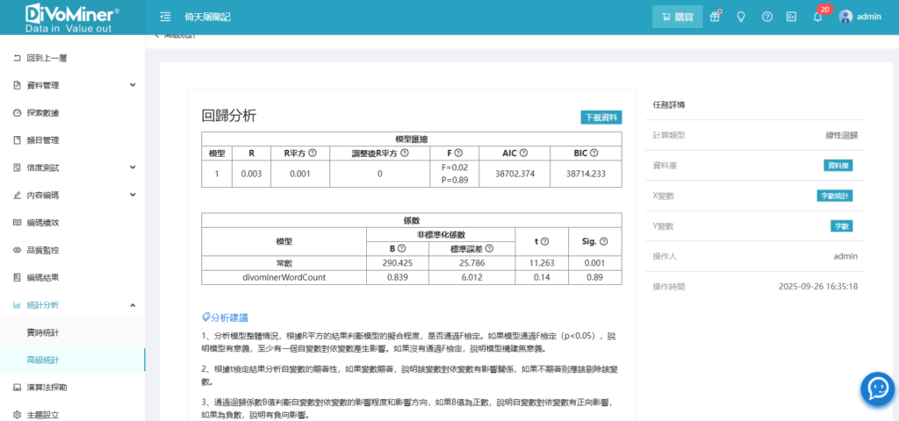Click the gift box icon in header
The height and width of the screenshot is (421, 899).
pos(715,17)
